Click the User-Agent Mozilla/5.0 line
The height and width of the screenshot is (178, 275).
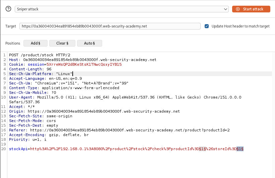[x=125, y=97]
